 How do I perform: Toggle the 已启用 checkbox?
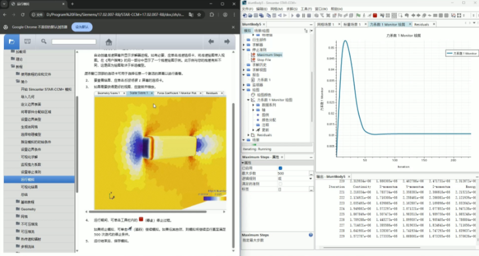(280, 168)
